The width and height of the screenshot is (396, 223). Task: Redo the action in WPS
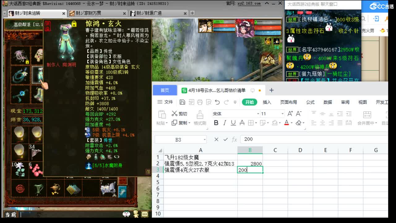tap(226, 102)
